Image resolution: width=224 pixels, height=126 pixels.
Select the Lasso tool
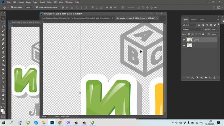click(x=3, y=27)
